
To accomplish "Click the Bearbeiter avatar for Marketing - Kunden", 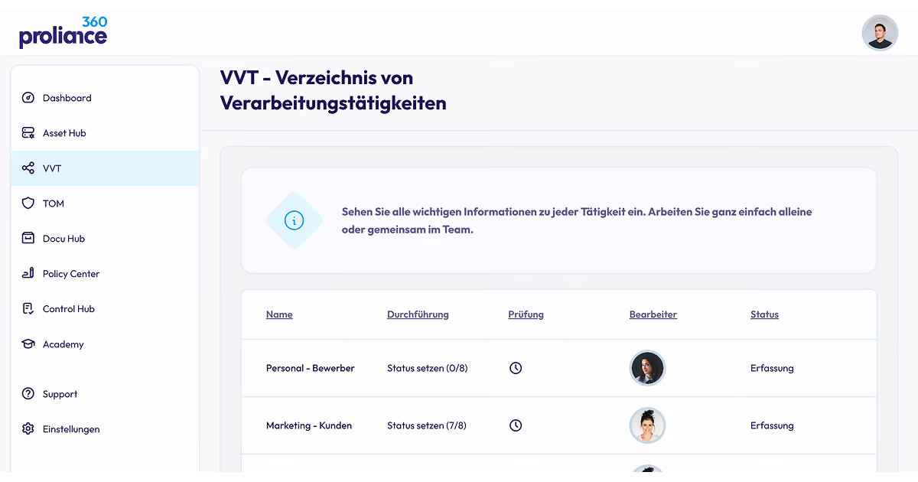I will [647, 425].
